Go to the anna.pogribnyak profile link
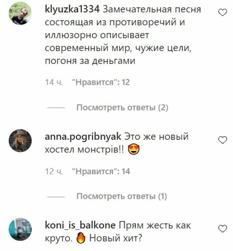 [83, 137]
